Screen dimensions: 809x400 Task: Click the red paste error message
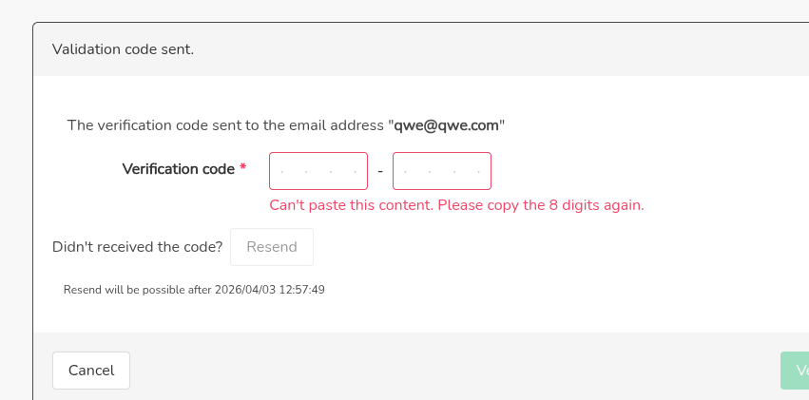pos(456,205)
